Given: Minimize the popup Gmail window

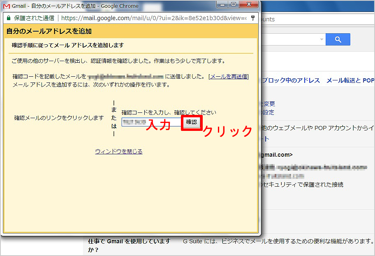Looking at the screenshot, I should tap(223, 5).
